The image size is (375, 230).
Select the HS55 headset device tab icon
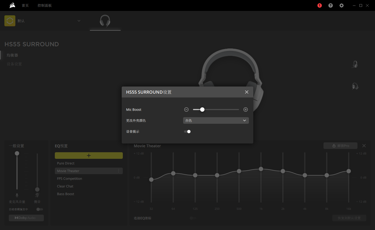(105, 21)
